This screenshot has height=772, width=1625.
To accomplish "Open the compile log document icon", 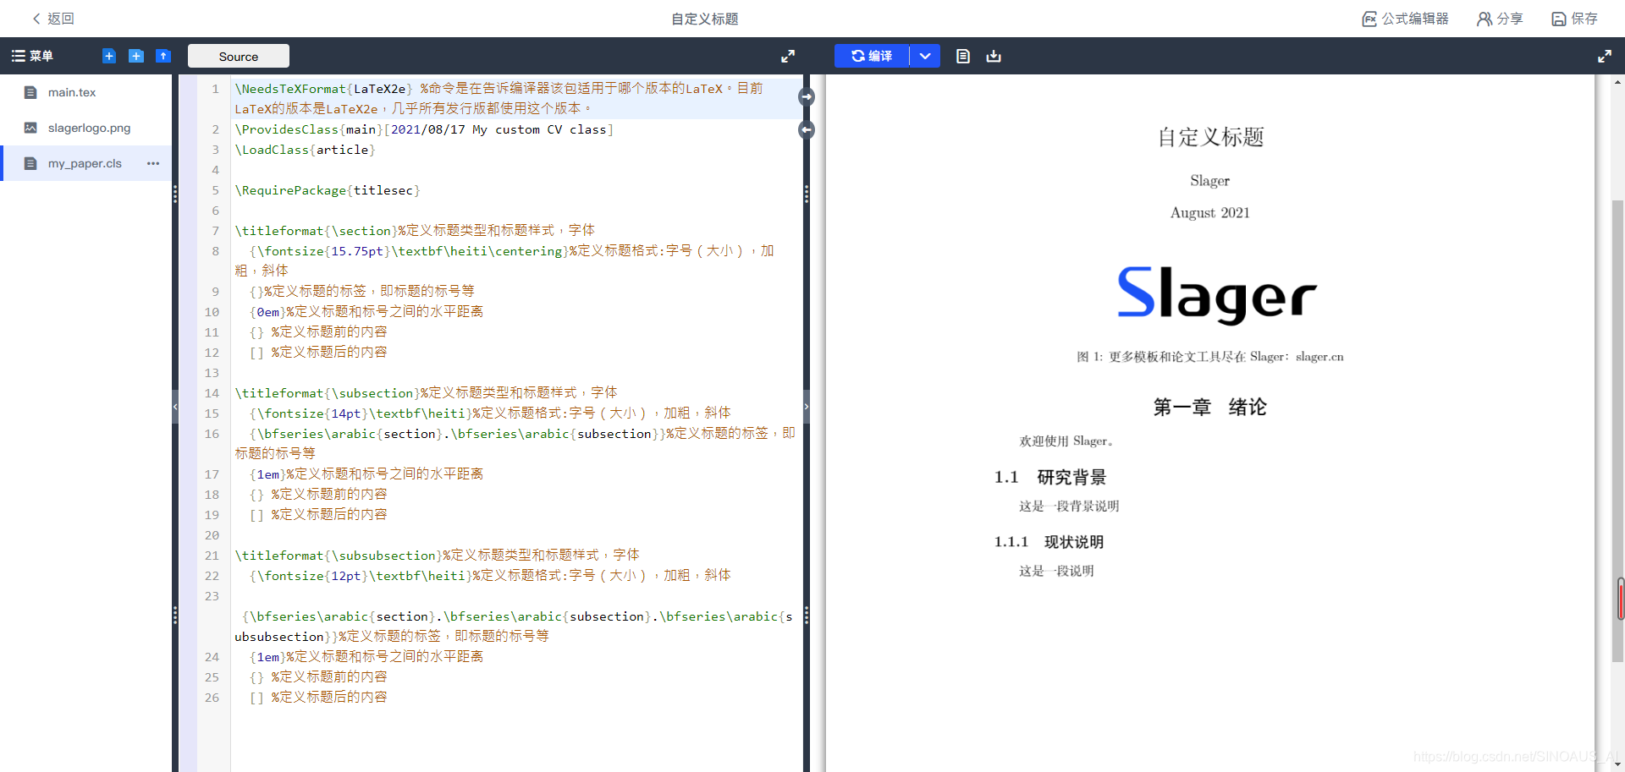I will 963,56.
